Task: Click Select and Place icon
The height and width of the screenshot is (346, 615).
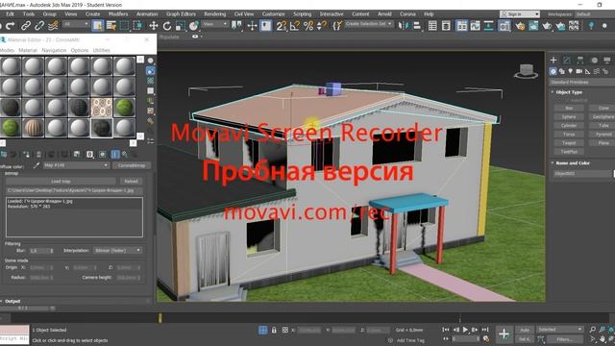Action: 194,26
